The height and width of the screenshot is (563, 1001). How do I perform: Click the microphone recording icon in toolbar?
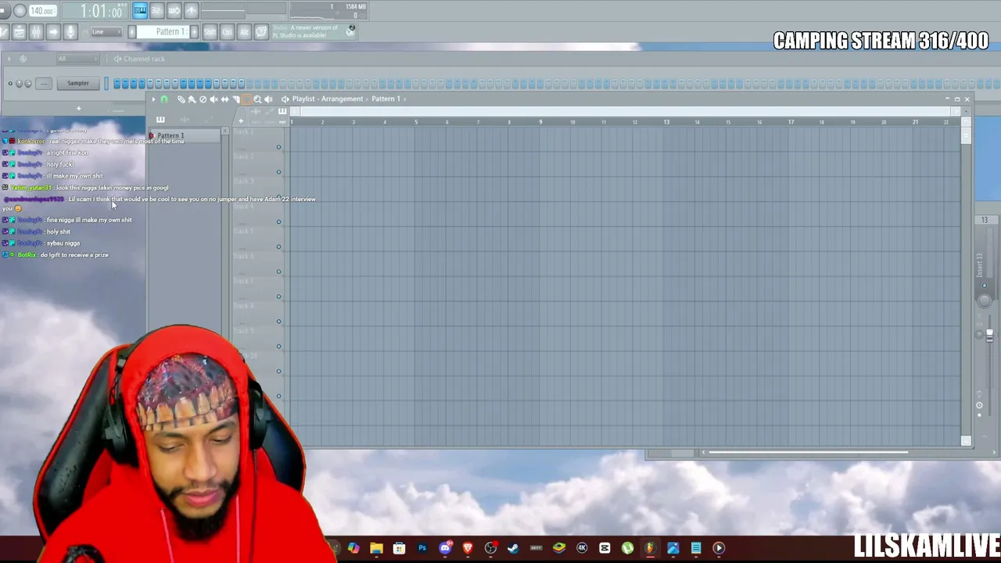[x=70, y=31]
